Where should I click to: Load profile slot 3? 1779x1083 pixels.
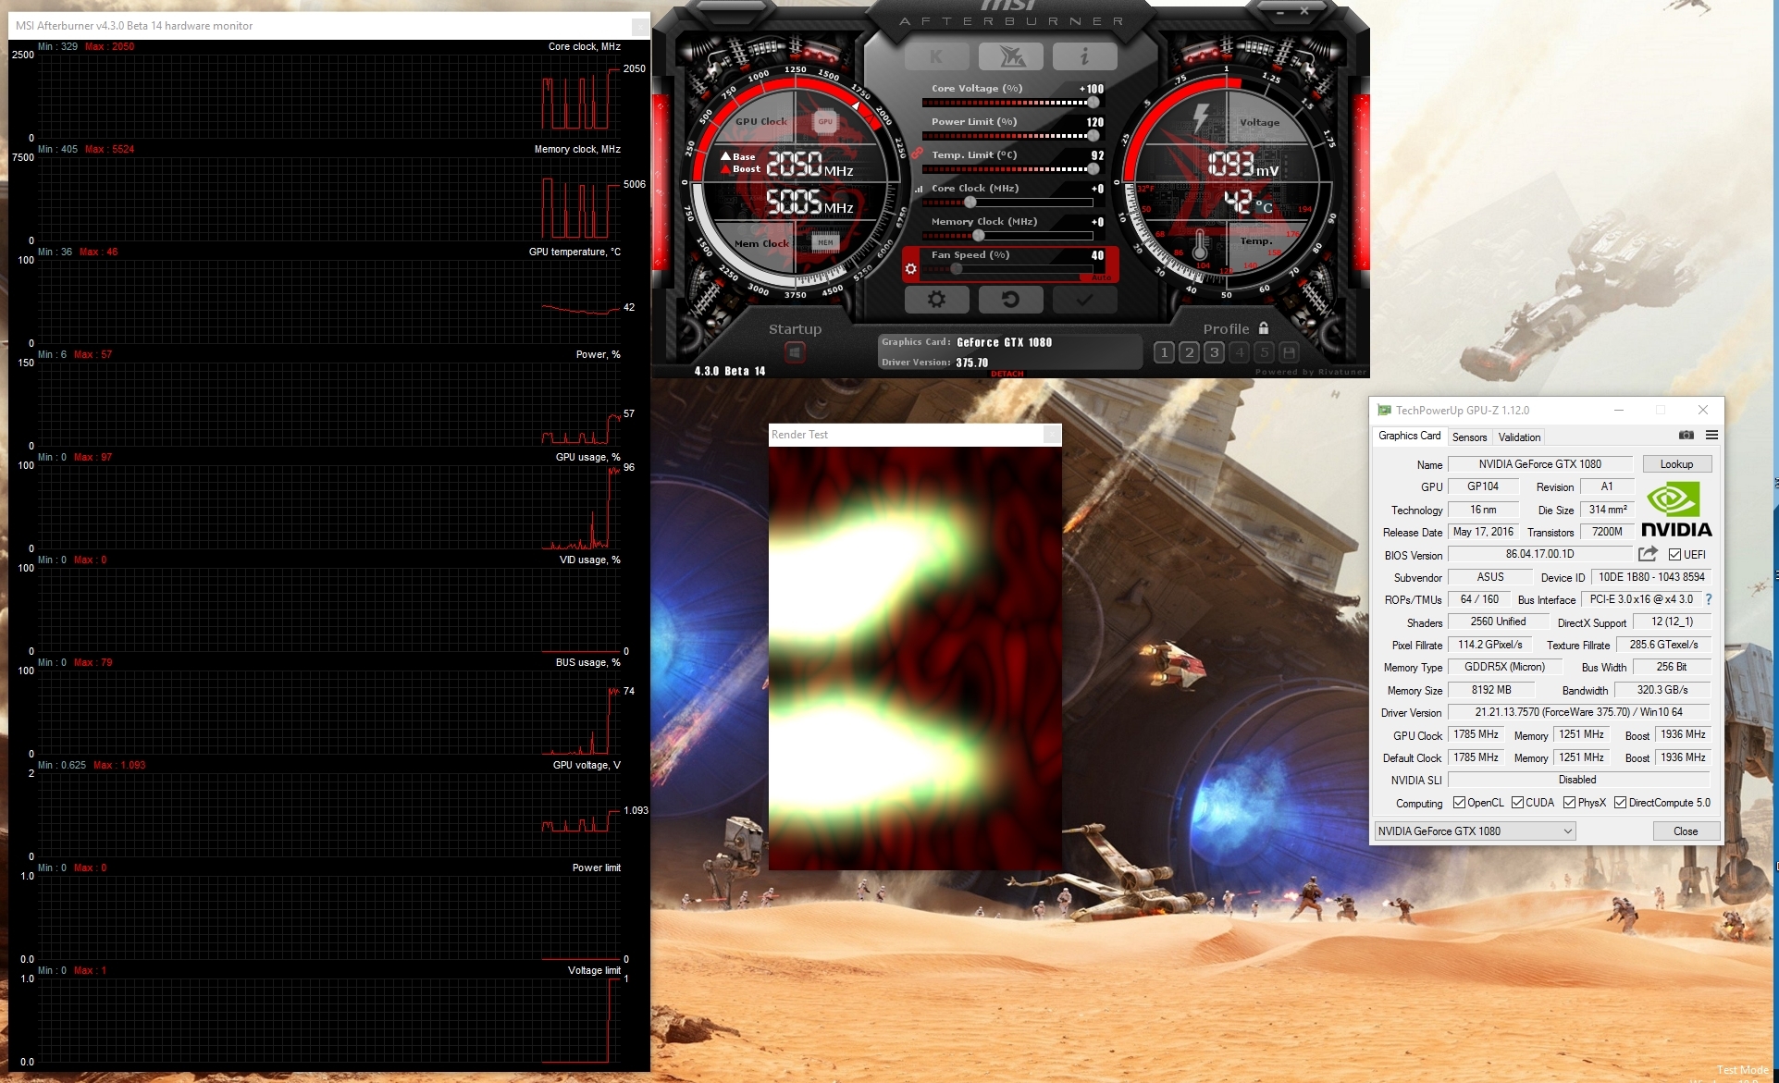click(1215, 352)
